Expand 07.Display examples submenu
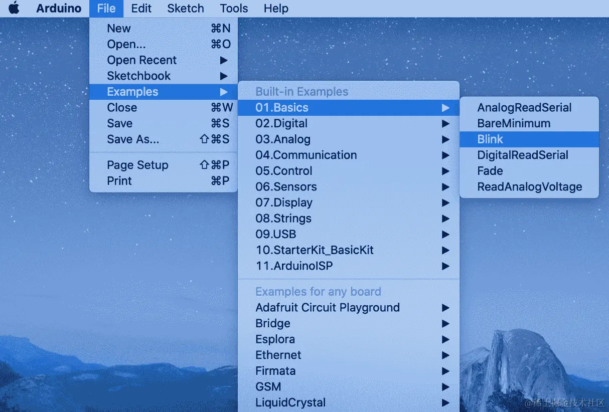609x412 pixels. point(349,203)
